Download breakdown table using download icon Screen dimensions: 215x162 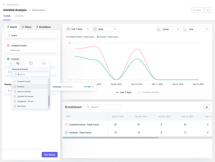(207, 107)
